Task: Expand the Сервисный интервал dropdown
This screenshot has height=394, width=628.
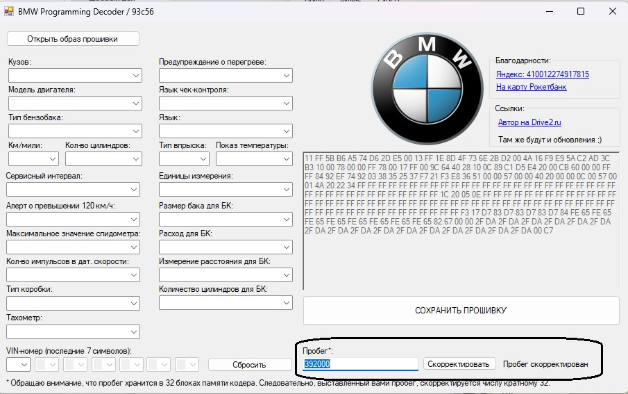Action: (x=73, y=190)
